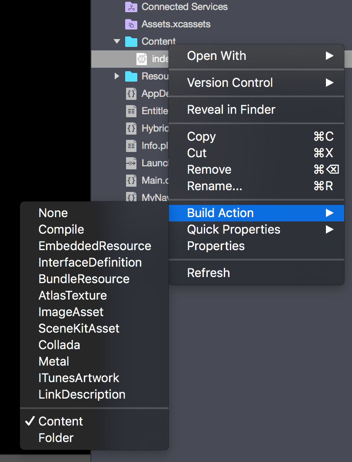
Task: Click the LaunchScreen storyboard icon
Action: click(x=131, y=163)
